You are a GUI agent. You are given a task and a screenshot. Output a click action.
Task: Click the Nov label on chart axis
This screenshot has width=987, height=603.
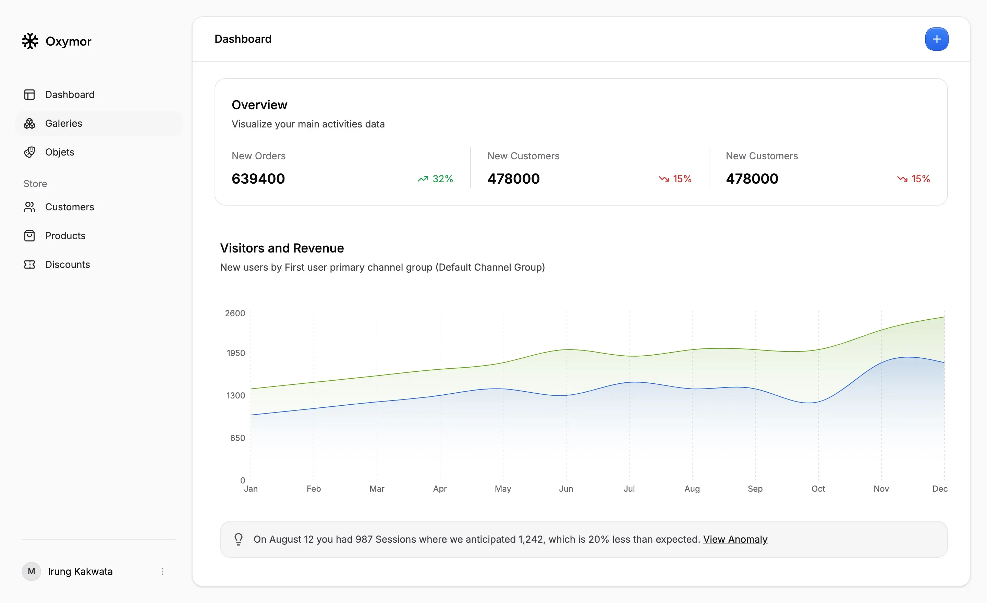(x=881, y=489)
